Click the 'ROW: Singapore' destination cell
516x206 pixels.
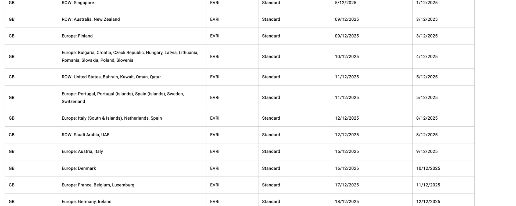coord(78,3)
